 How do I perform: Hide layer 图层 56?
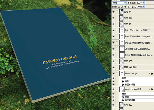click(113, 24)
